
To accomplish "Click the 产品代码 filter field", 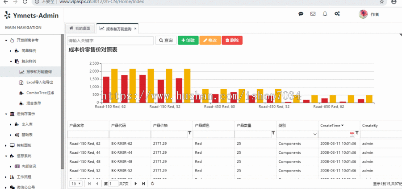I will point(130,134).
